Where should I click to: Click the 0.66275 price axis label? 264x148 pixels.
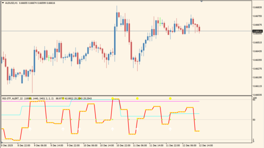(257, 69)
